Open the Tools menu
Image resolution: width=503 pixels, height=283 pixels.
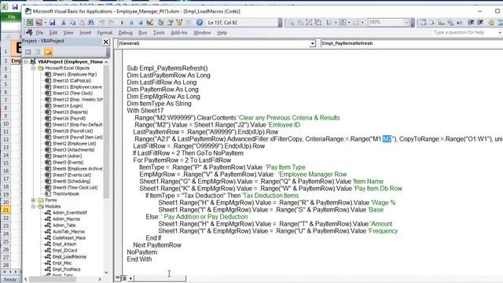pyautogui.click(x=159, y=33)
